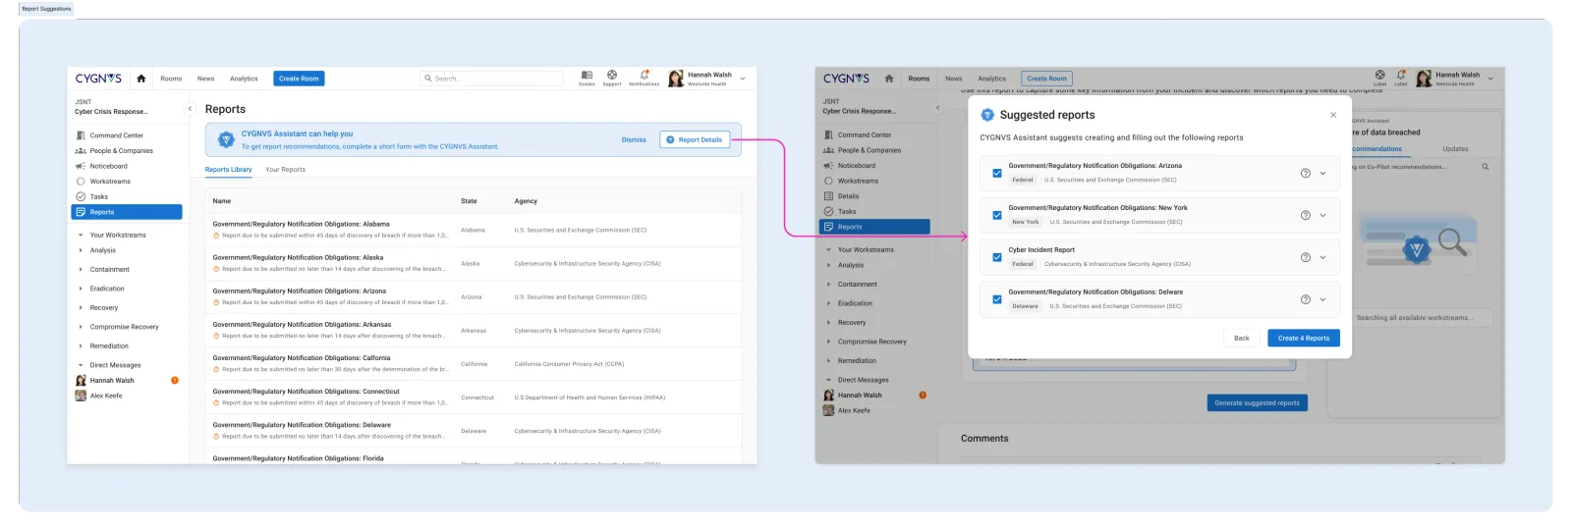Image resolution: width=1572 pixels, height=531 pixels.
Task: Click help icon on Delware suggested report
Action: click(x=1305, y=299)
